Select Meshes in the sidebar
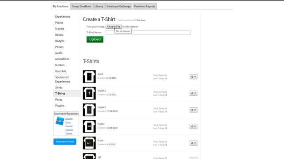 [x=60, y=65]
